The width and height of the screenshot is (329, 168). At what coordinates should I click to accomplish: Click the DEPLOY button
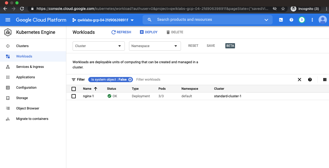pyautogui.click(x=149, y=32)
